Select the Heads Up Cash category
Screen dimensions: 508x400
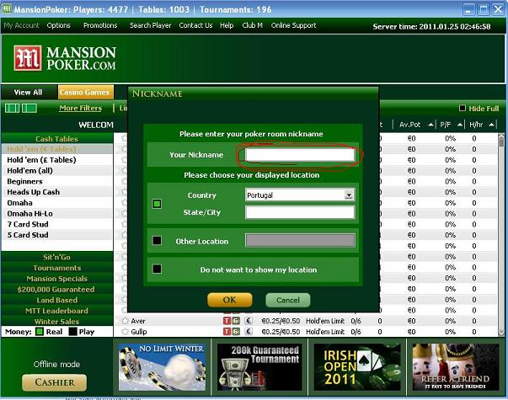click(57, 192)
